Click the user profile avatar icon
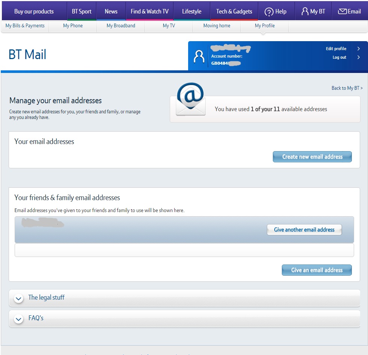This screenshot has height=355, width=368. tap(199, 56)
